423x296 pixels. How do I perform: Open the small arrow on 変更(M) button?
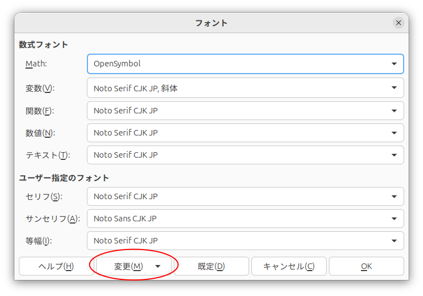tap(158, 266)
